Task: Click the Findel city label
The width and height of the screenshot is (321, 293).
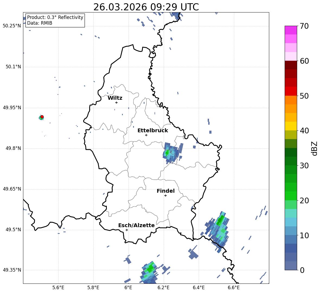Action: click(166, 191)
